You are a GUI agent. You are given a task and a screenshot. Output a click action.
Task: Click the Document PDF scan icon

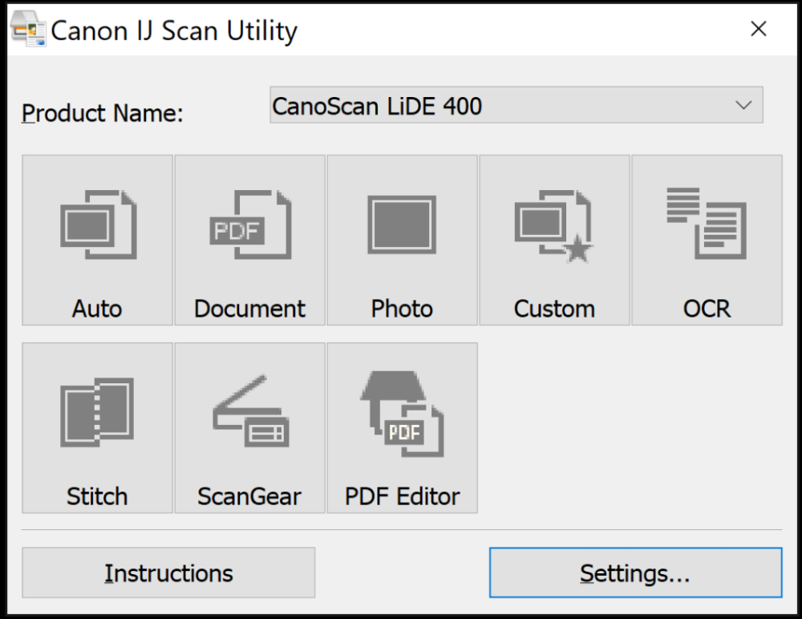tap(249, 225)
